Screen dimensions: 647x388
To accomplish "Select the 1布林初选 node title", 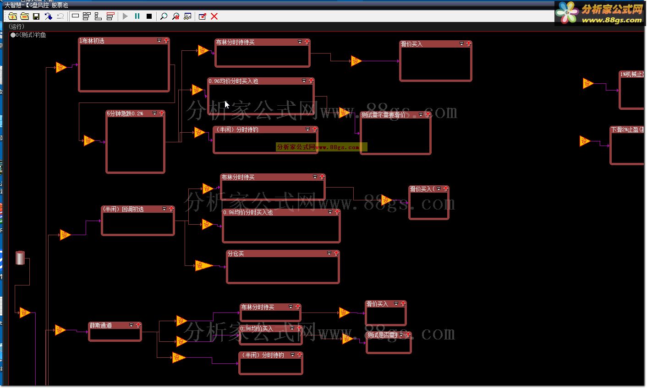I will click(x=92, y=41).
